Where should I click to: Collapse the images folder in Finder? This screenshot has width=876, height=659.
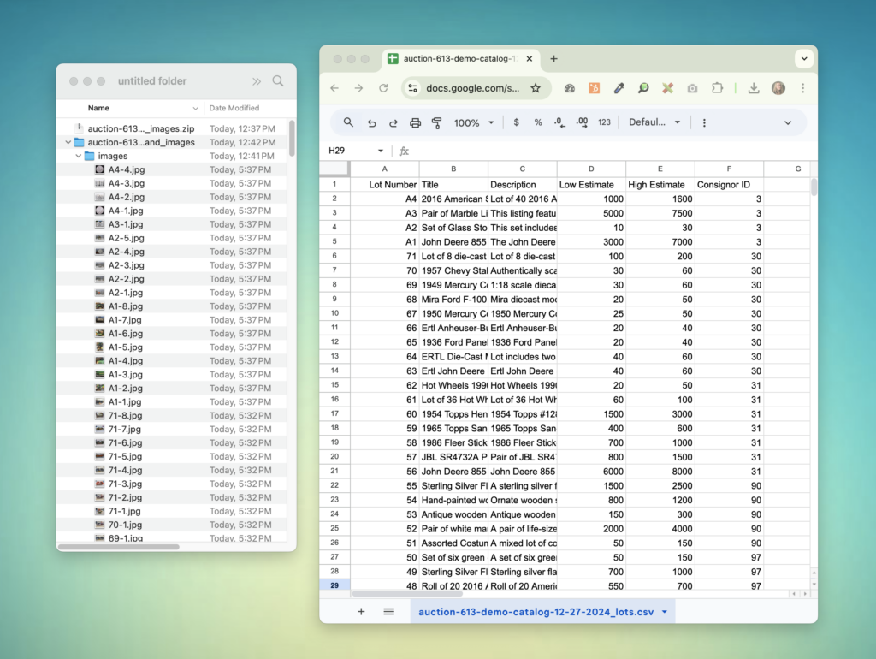[80, 156]
